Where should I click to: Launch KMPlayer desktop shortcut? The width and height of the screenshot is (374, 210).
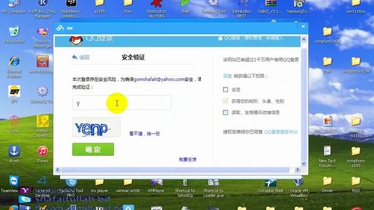156,185
